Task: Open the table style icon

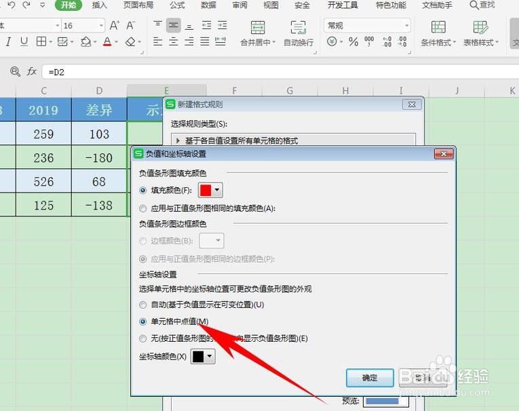Action: [480, 27]
